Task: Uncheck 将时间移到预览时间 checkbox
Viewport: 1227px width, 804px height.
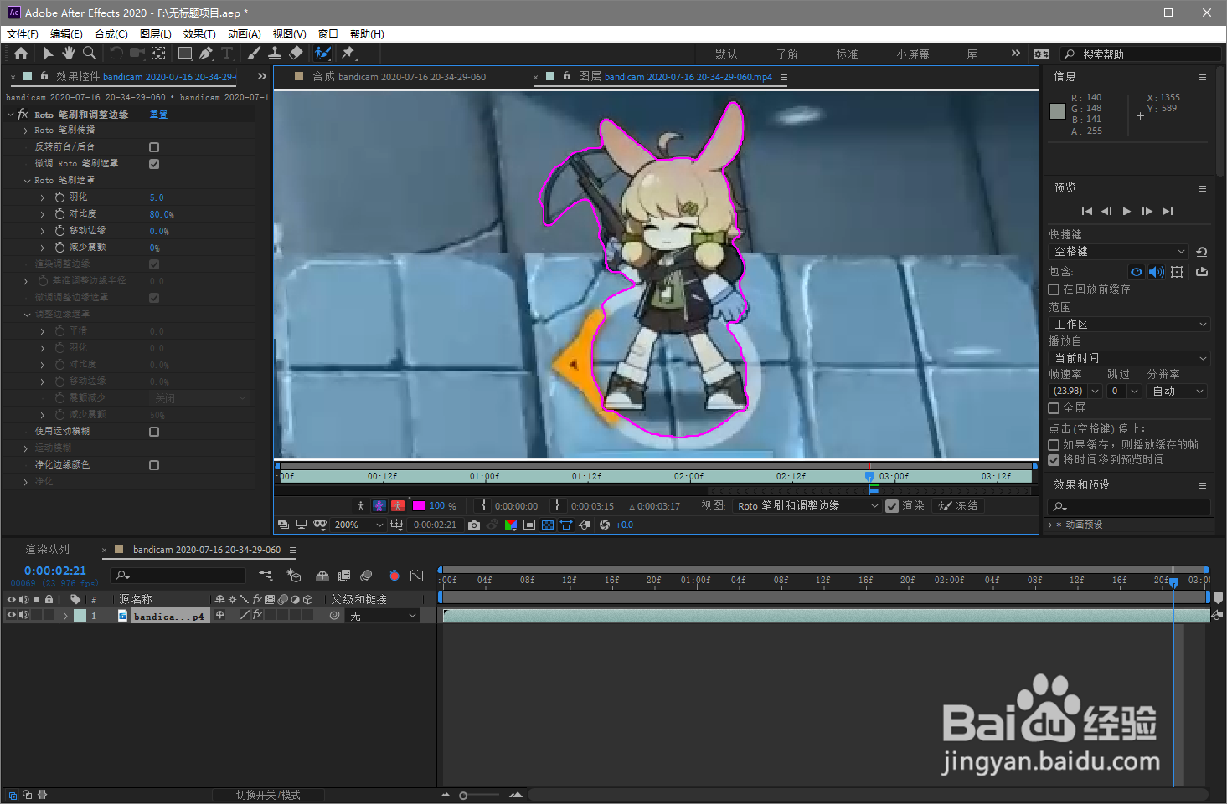Action: (1054, 459)
